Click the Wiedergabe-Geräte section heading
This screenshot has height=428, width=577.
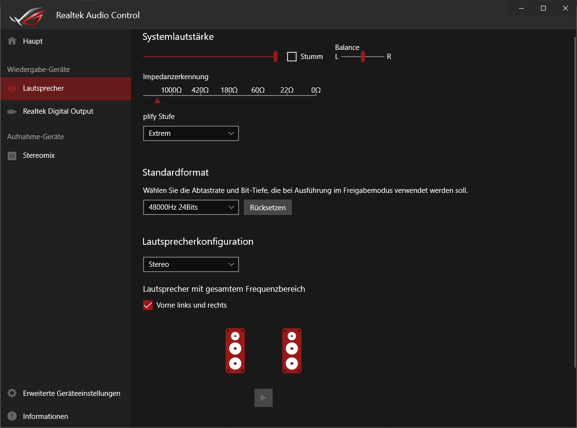[38, 70]
